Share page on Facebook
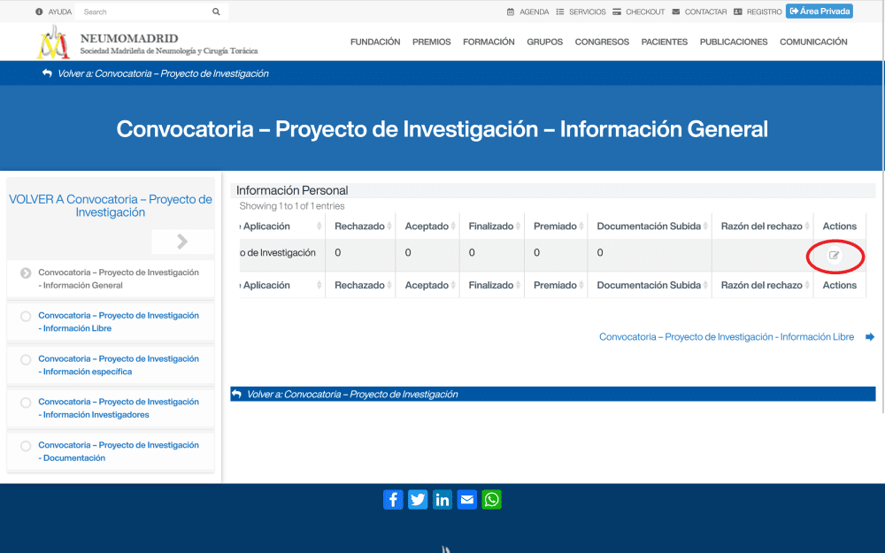 (x=393, y=499)
